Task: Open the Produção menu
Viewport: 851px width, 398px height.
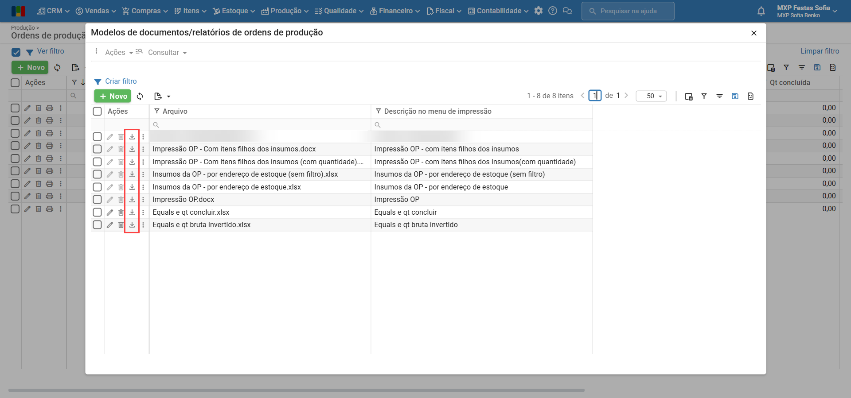Action: [285, 11]
